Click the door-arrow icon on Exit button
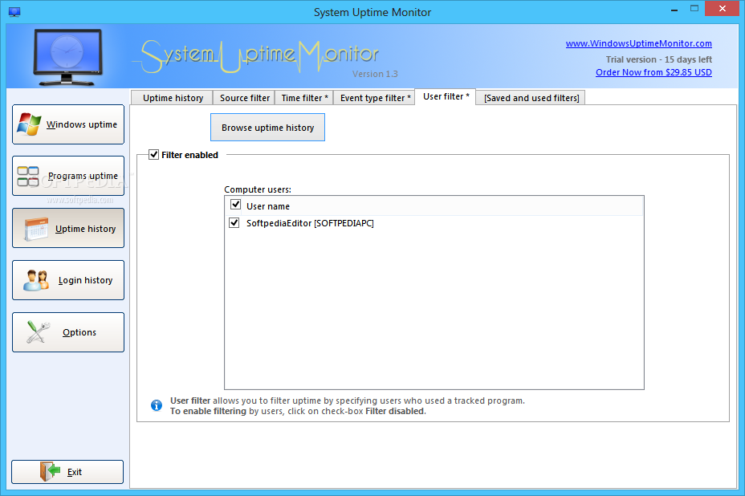The width and height of the screenshot is (745, 496). coord(50,471)
